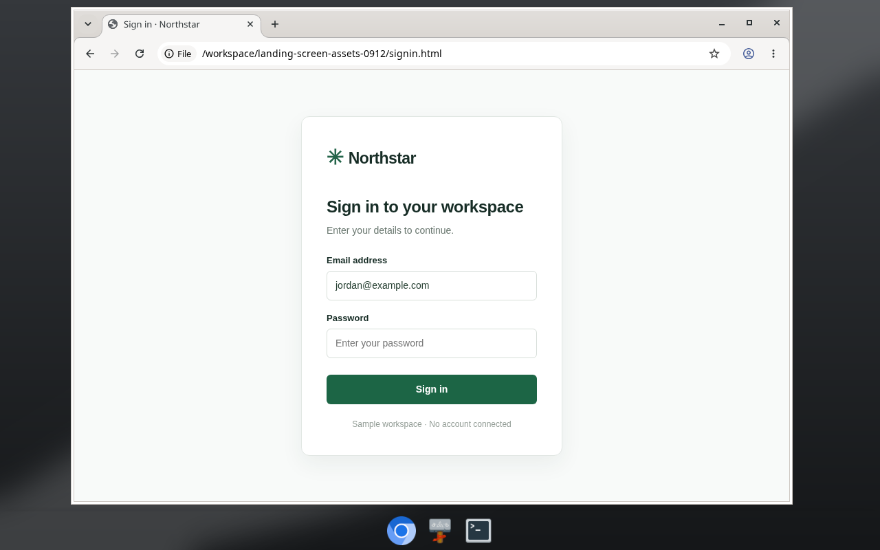Open the Chrome three-dot menu
This screenshot has height=550, width=880.
[773, 54]
